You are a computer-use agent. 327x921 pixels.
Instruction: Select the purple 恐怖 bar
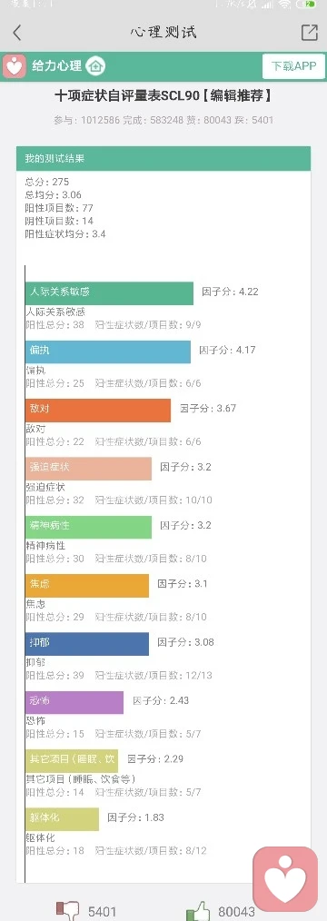[x=74, y=702]
